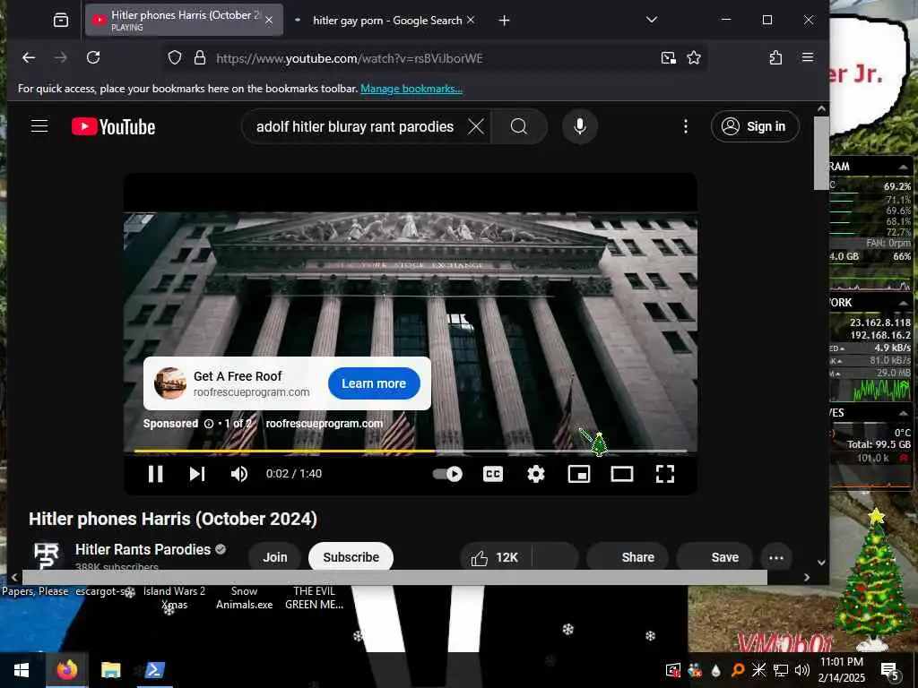Screen dimensions: 918x688
Task: Open Hitler Rants Parodies channel name
Action: tap(143, 549)
